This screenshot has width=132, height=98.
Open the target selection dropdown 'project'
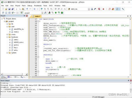(42, 13)
